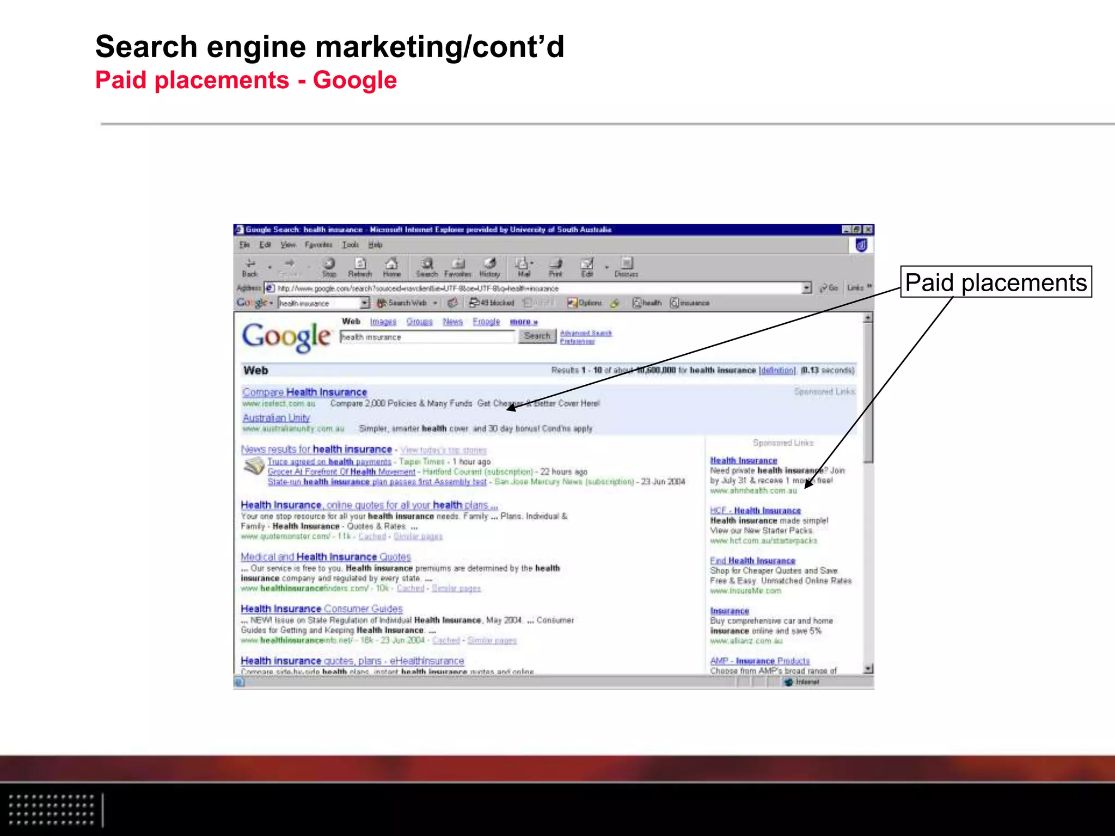Click the newspaper icon beside news results
This screenshot has height=836, width=1115.
pos(254,466)
